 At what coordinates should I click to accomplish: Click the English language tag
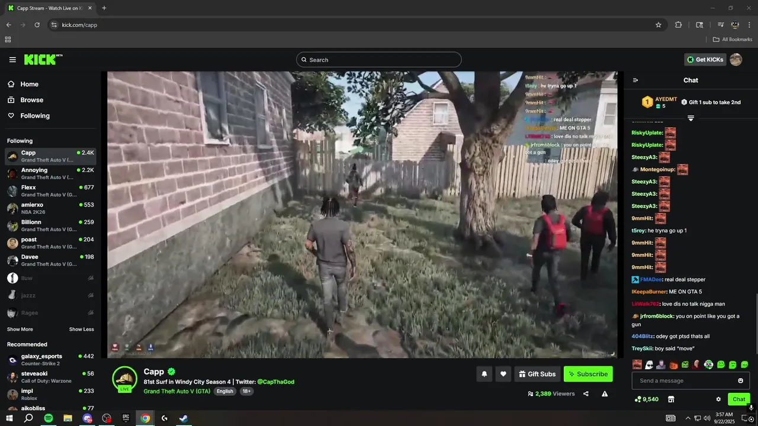224,391
